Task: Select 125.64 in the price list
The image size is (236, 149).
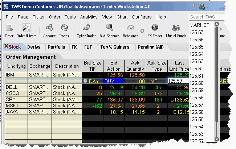Action: click(x=196, y=54)
